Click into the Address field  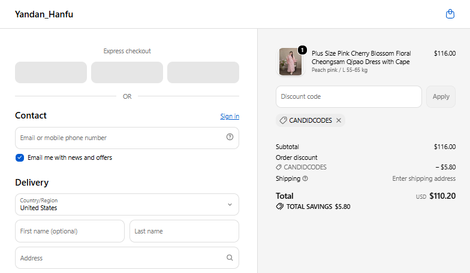[127, 257]
